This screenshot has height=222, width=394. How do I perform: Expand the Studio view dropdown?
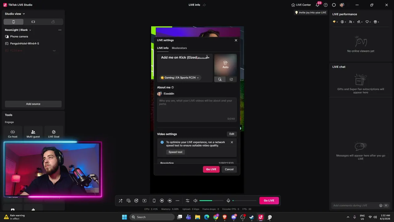click(15, 14)
